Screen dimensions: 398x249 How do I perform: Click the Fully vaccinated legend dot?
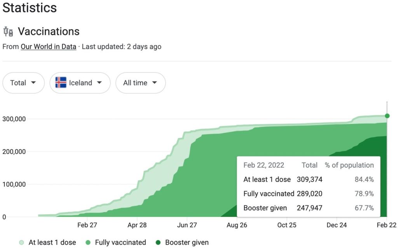click(88, 243)
